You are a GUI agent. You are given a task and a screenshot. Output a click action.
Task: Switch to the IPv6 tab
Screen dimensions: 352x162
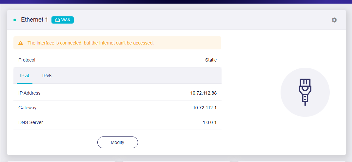[47, 76]
